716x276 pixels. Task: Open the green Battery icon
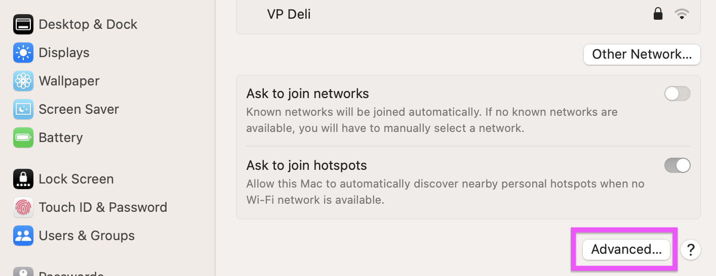[x=23, y=137]
